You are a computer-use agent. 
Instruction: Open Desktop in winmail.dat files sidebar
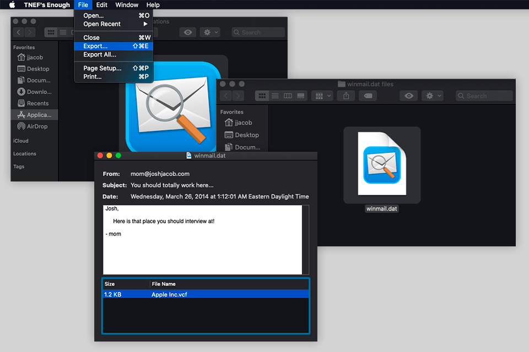pyautogui.click(x=242, y=135)
